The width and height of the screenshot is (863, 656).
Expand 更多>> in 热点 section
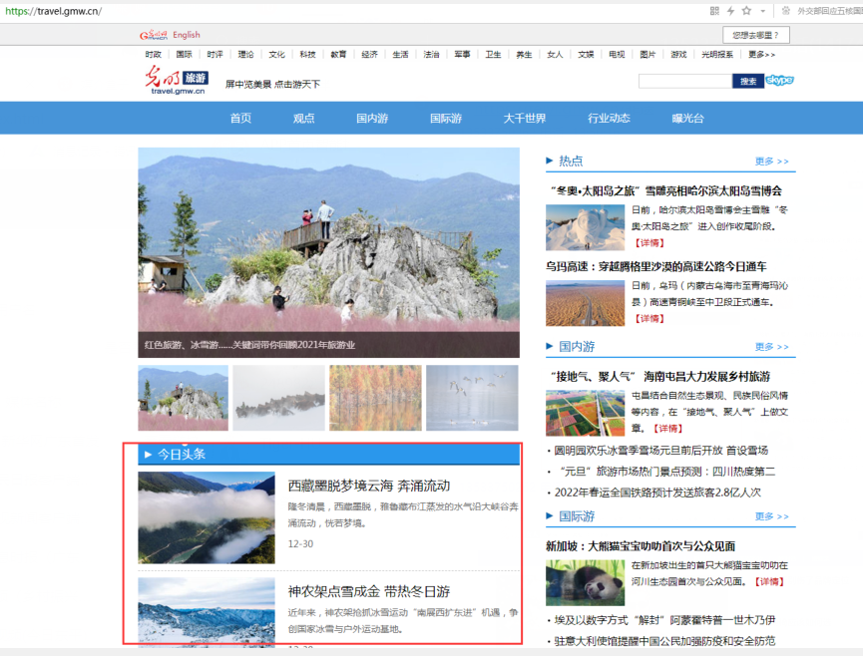[x=771, y=162]
